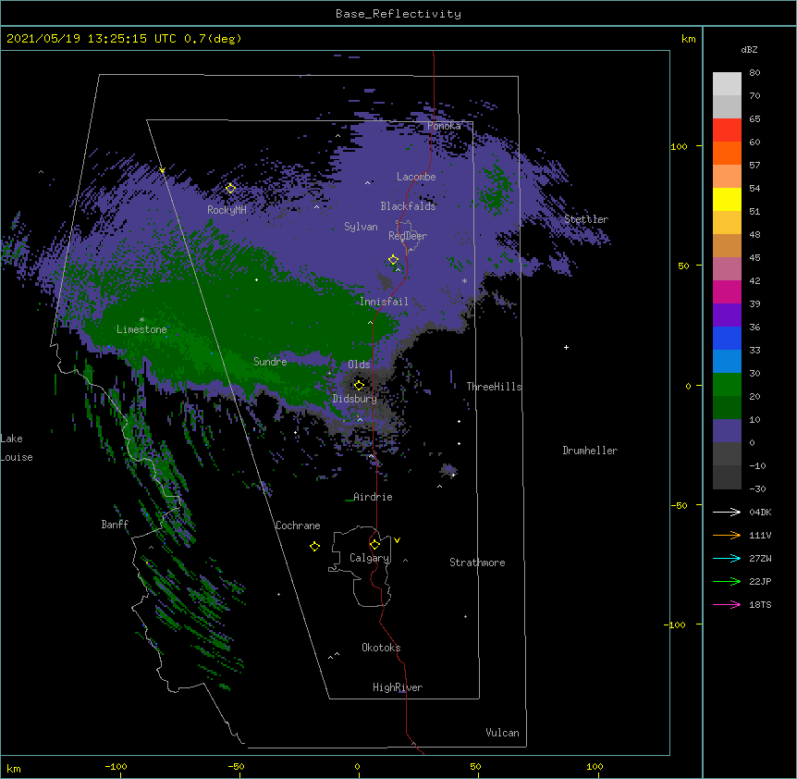
Task: Click the red 65-60 dBZ color swatch
Action: (727, 130)
